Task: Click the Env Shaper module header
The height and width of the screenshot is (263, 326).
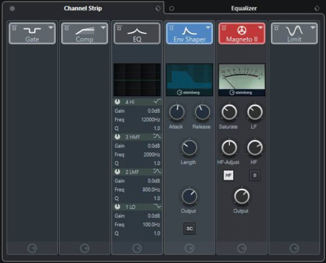Action: tap(189, 34)
